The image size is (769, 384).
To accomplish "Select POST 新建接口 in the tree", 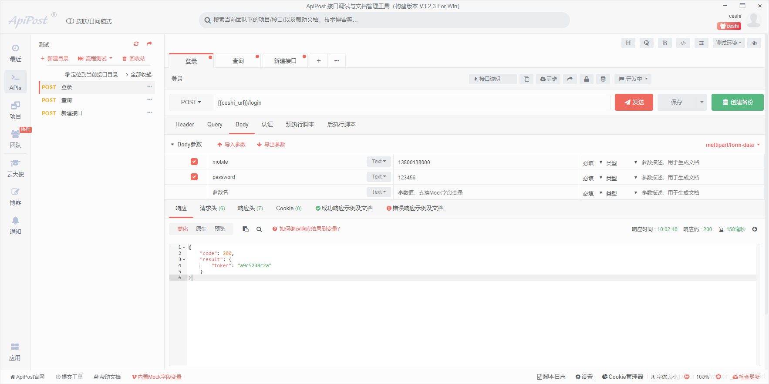I will pyautogui.click(x=97, y=113).
